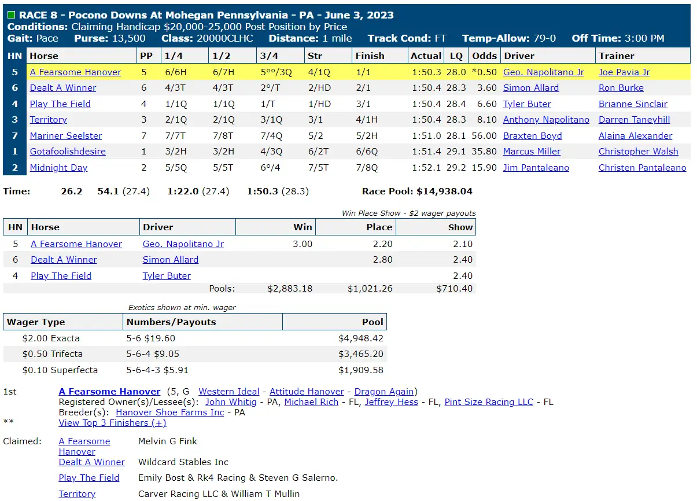Image resolution: width=697 pixels, height=501 pixels.
Task: Open A Fearsome Hanover in Claimed section
Action: (84, 447)
